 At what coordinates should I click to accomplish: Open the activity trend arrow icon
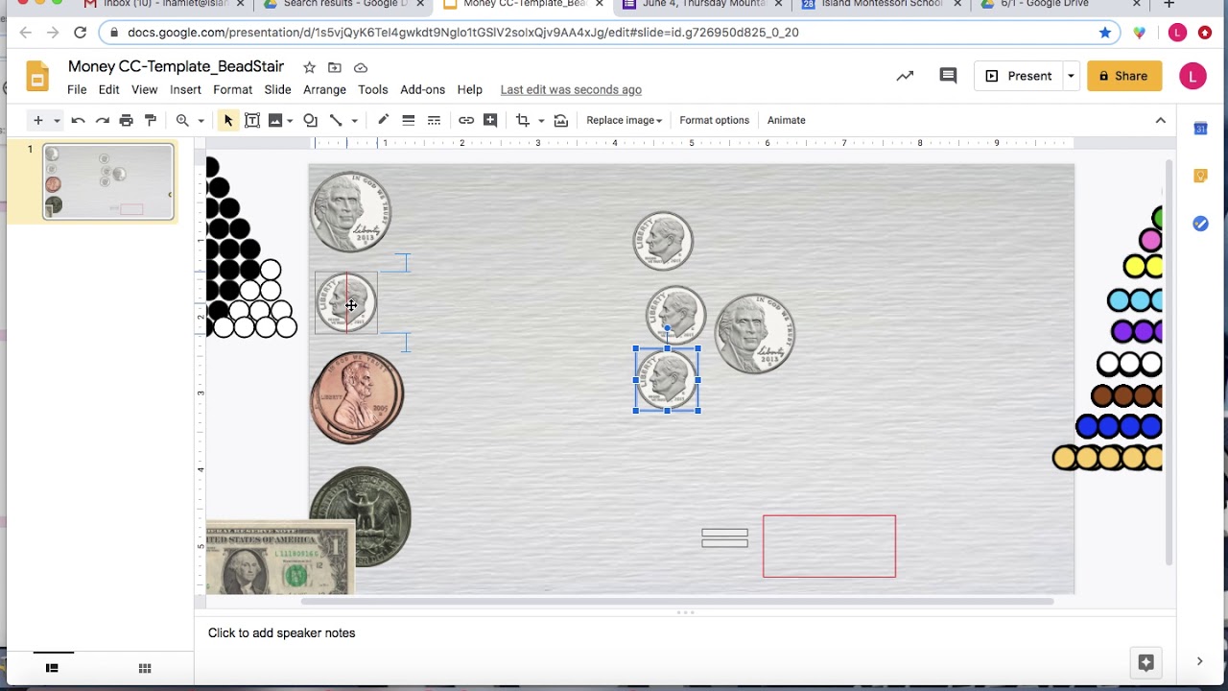tap(905, 76)
